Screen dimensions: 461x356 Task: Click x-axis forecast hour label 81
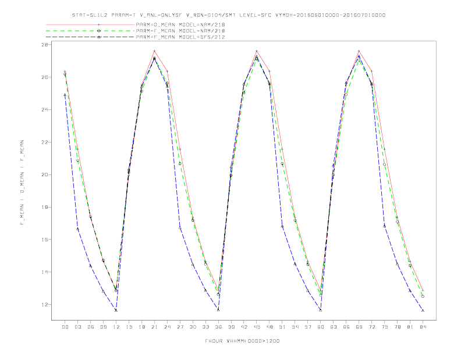pos(410,327)
